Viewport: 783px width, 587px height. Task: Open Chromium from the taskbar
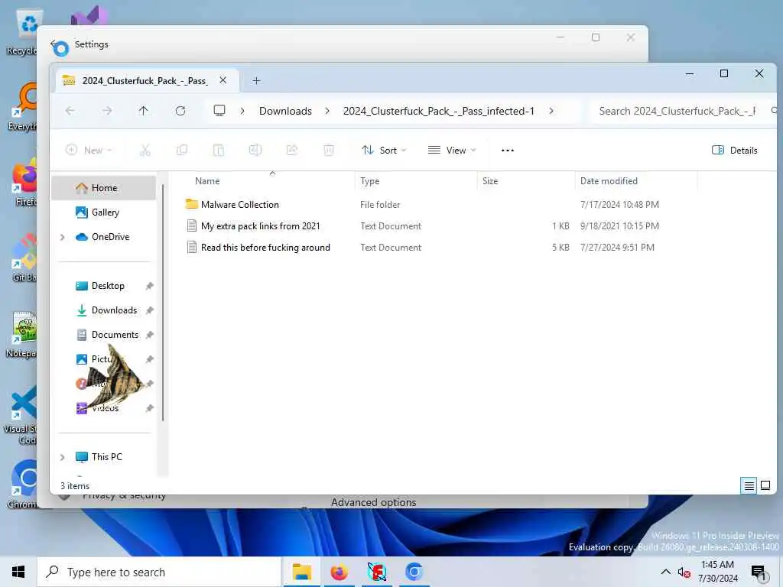pos(414,572)
